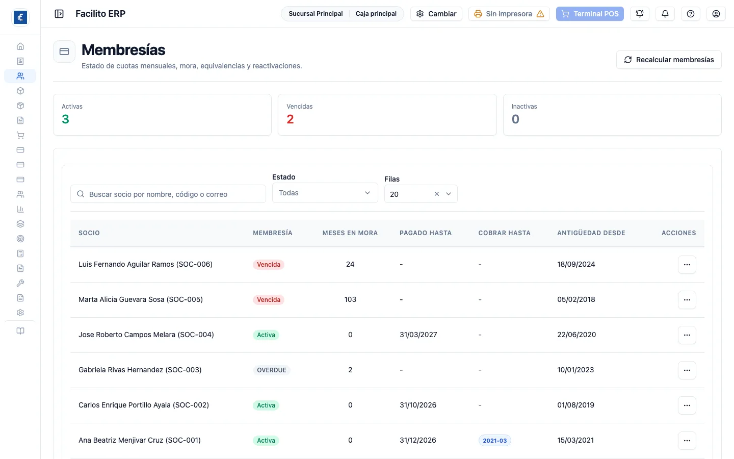Screen dimensions: 734x459
Task: Open the book icon at the sidebar bottom
Action: pyautogui.click(x=20, y=331)
